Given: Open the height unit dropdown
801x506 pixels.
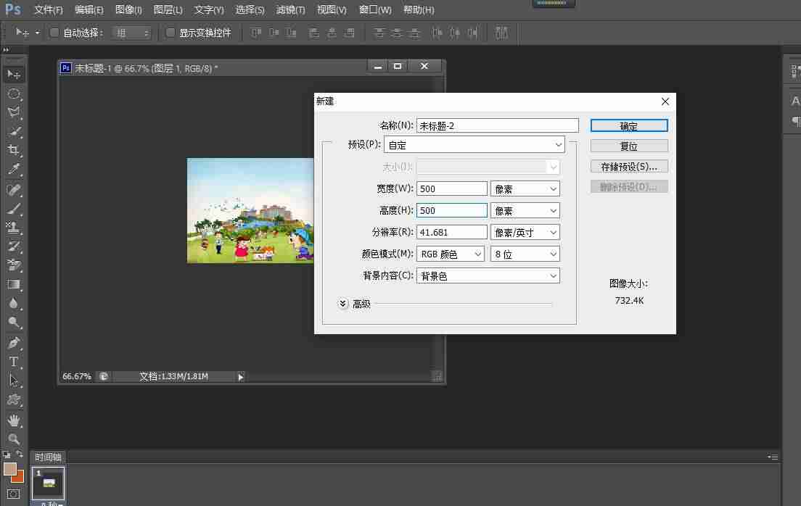Looking at the screenshot, I should click(x=525, y=210).
